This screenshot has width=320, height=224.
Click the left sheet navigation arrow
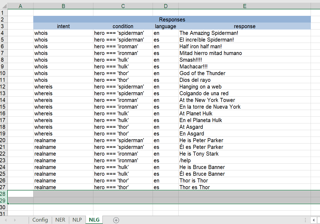point(5,220)
